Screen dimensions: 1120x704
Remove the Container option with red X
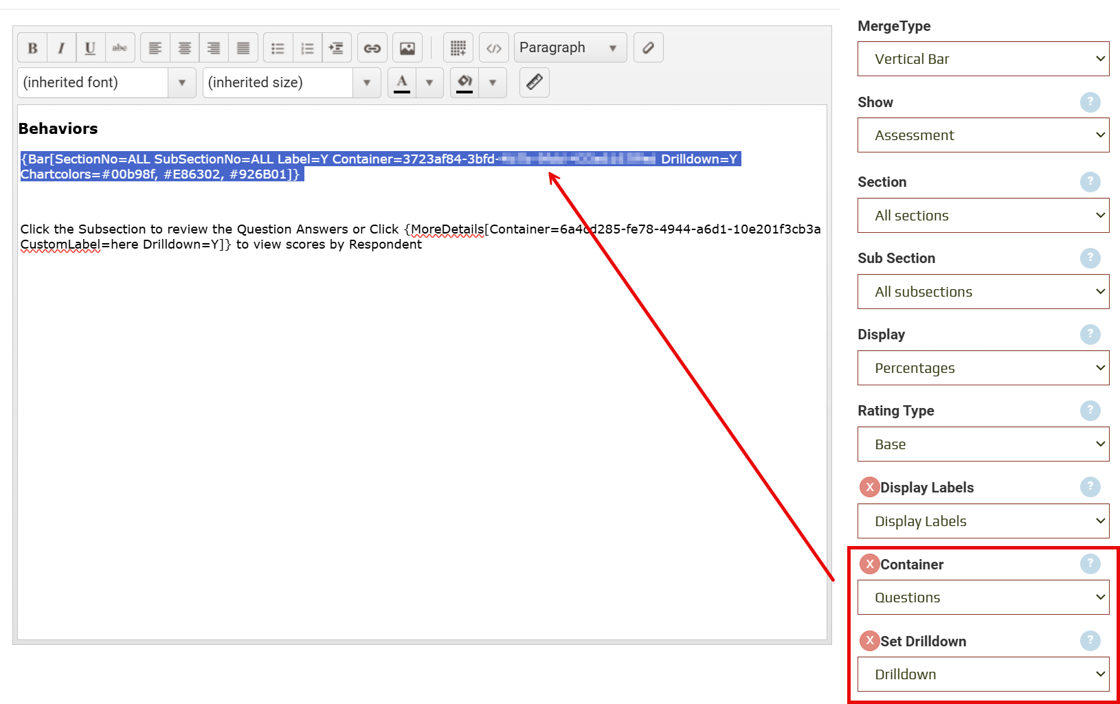869,564
